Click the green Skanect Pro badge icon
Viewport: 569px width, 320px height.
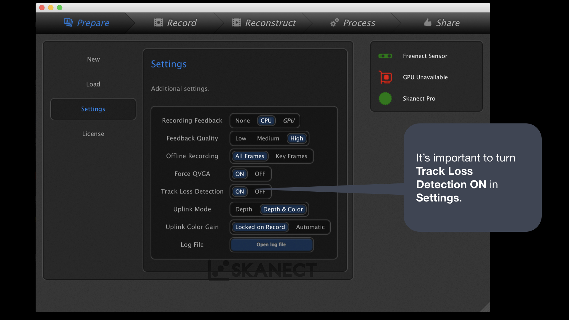(385, 99)
